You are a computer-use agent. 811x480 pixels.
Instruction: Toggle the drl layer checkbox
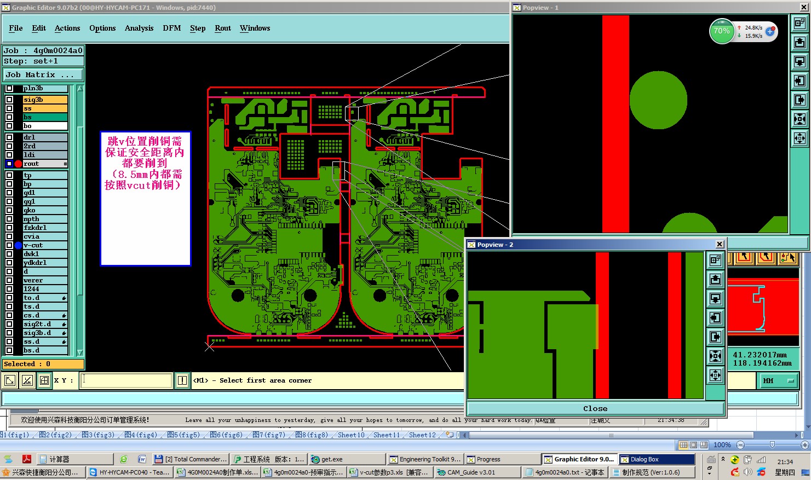[x=9, y=137]
